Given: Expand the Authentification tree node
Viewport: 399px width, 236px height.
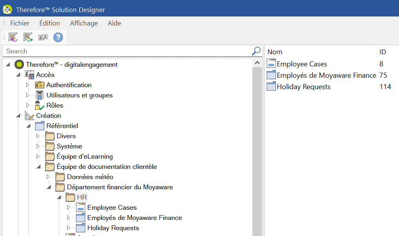Looking at the screenshot, I should (x=28, y=85).
